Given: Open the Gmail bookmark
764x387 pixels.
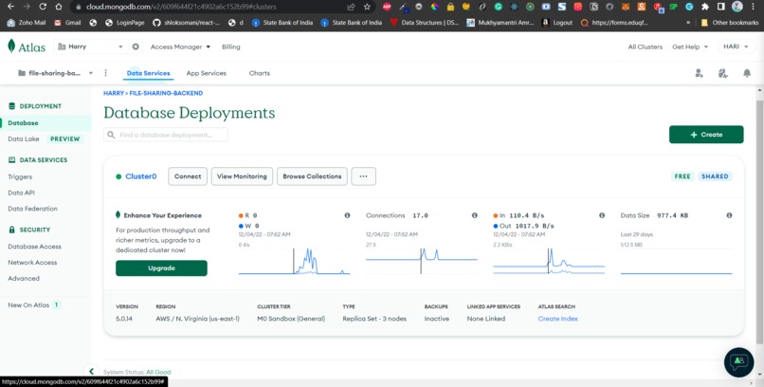Looking at the screenshot, I should [67, 23].
